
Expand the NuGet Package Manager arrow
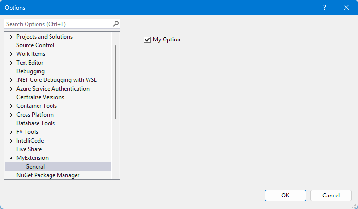[11, 175]
